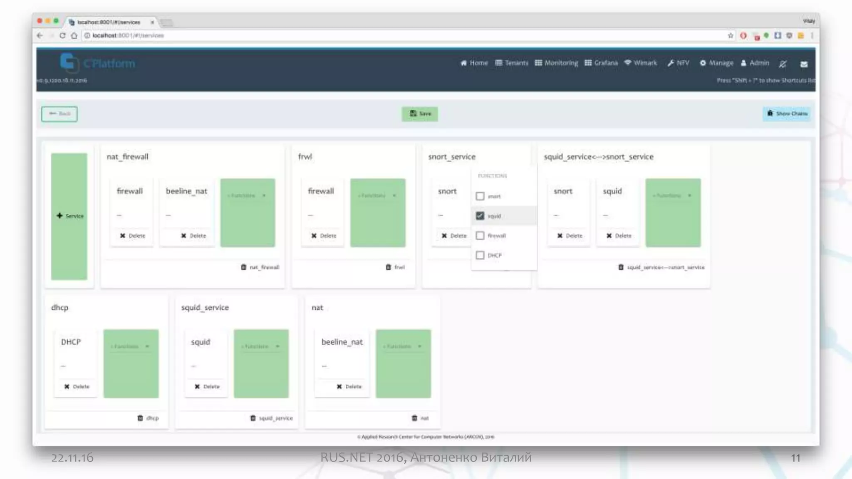The height and width of the screenshot is (479, 852).
Task: Click browser reload icon
Action: 62,35
